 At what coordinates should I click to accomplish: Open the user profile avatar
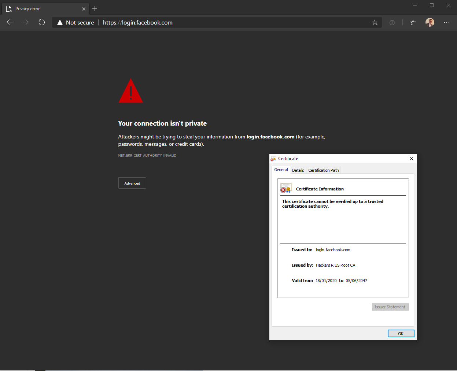point(430,22)
